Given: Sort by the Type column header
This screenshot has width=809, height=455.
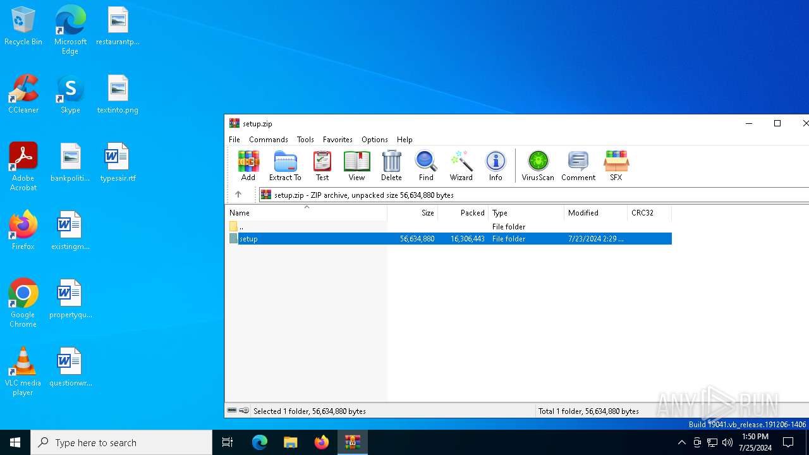Looking at the screenshot, I should point(526,213).
